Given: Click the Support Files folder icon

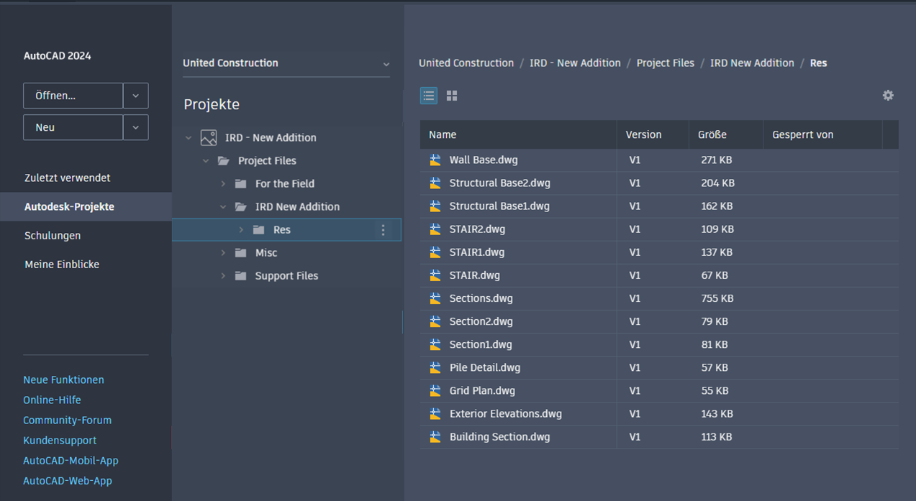Looking at the screenshot, I should tap(241, 276).
